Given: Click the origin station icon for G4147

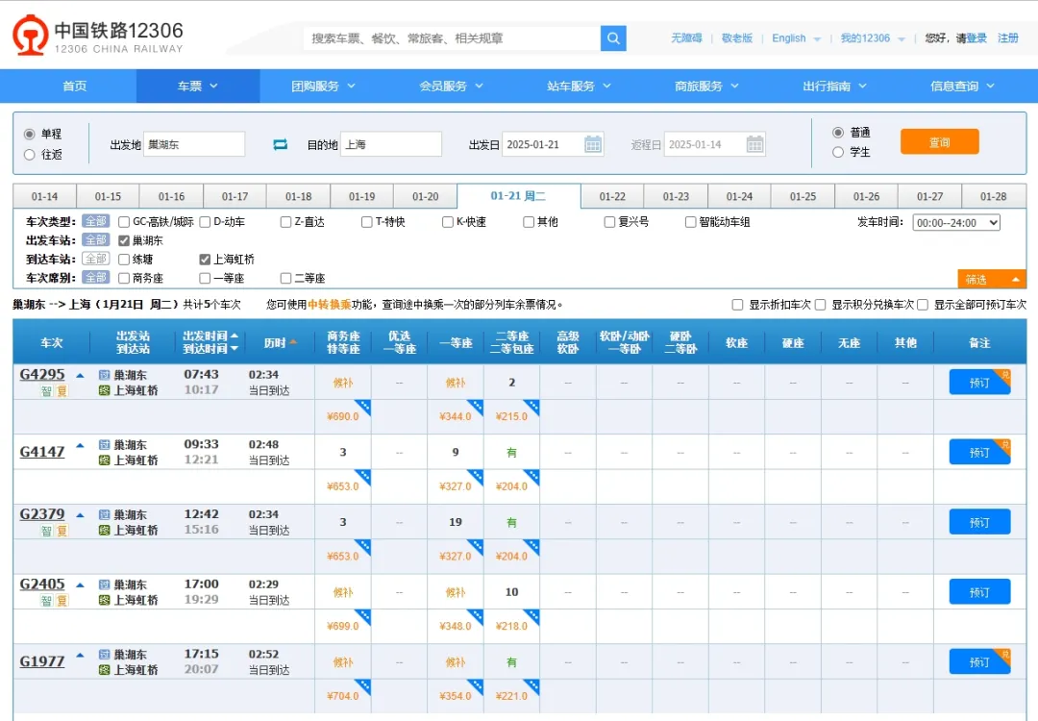Looking at the screenshot, I should 104,445.
